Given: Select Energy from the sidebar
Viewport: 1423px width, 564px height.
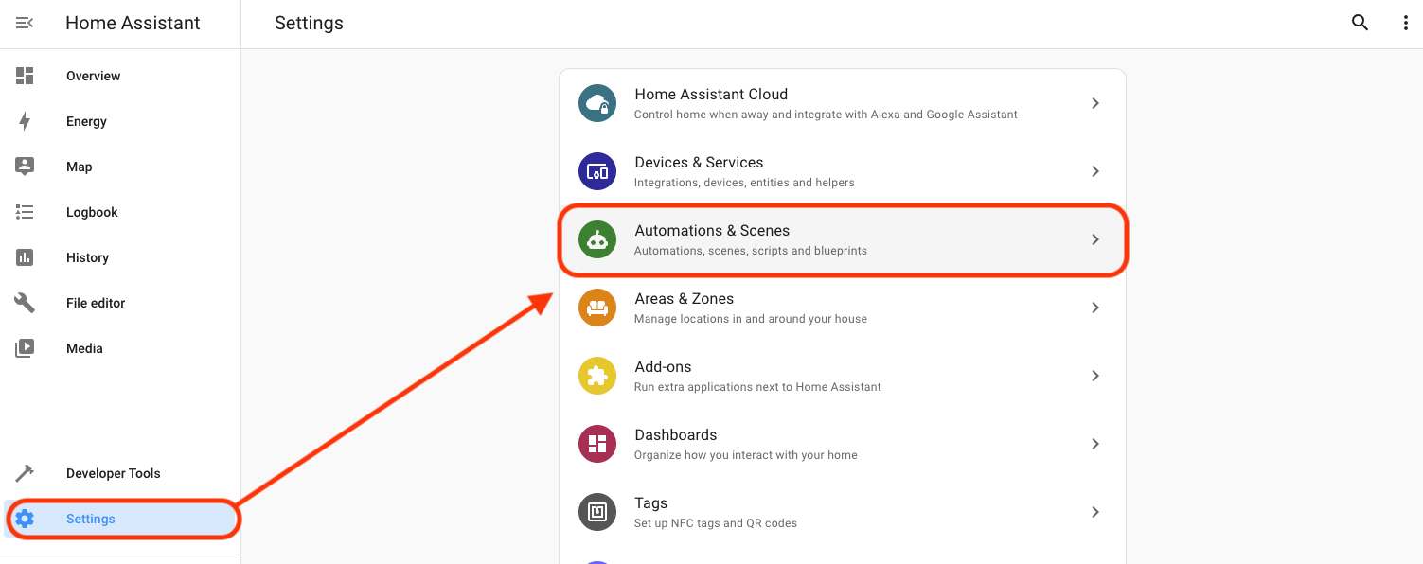Looking at the screenshot, I should click(86, 121).
